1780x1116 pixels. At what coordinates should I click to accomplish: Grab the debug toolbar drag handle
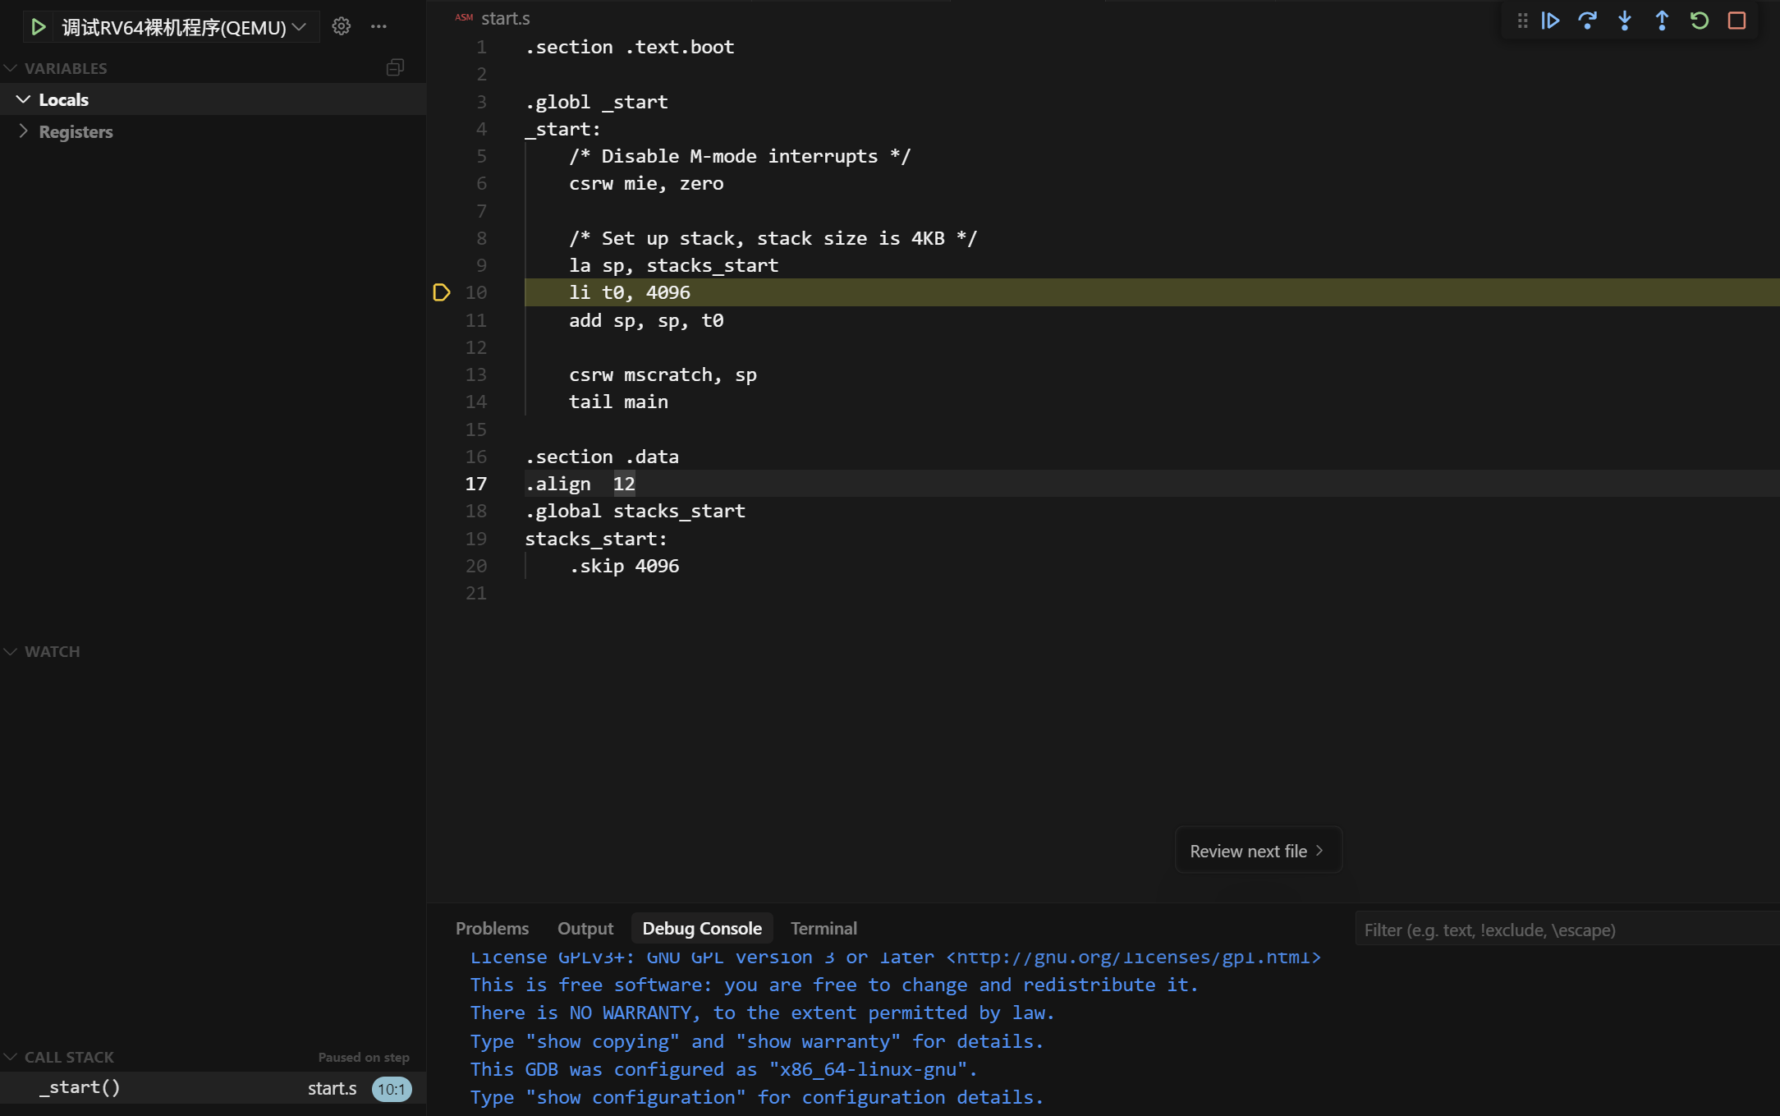point(1522,21)
